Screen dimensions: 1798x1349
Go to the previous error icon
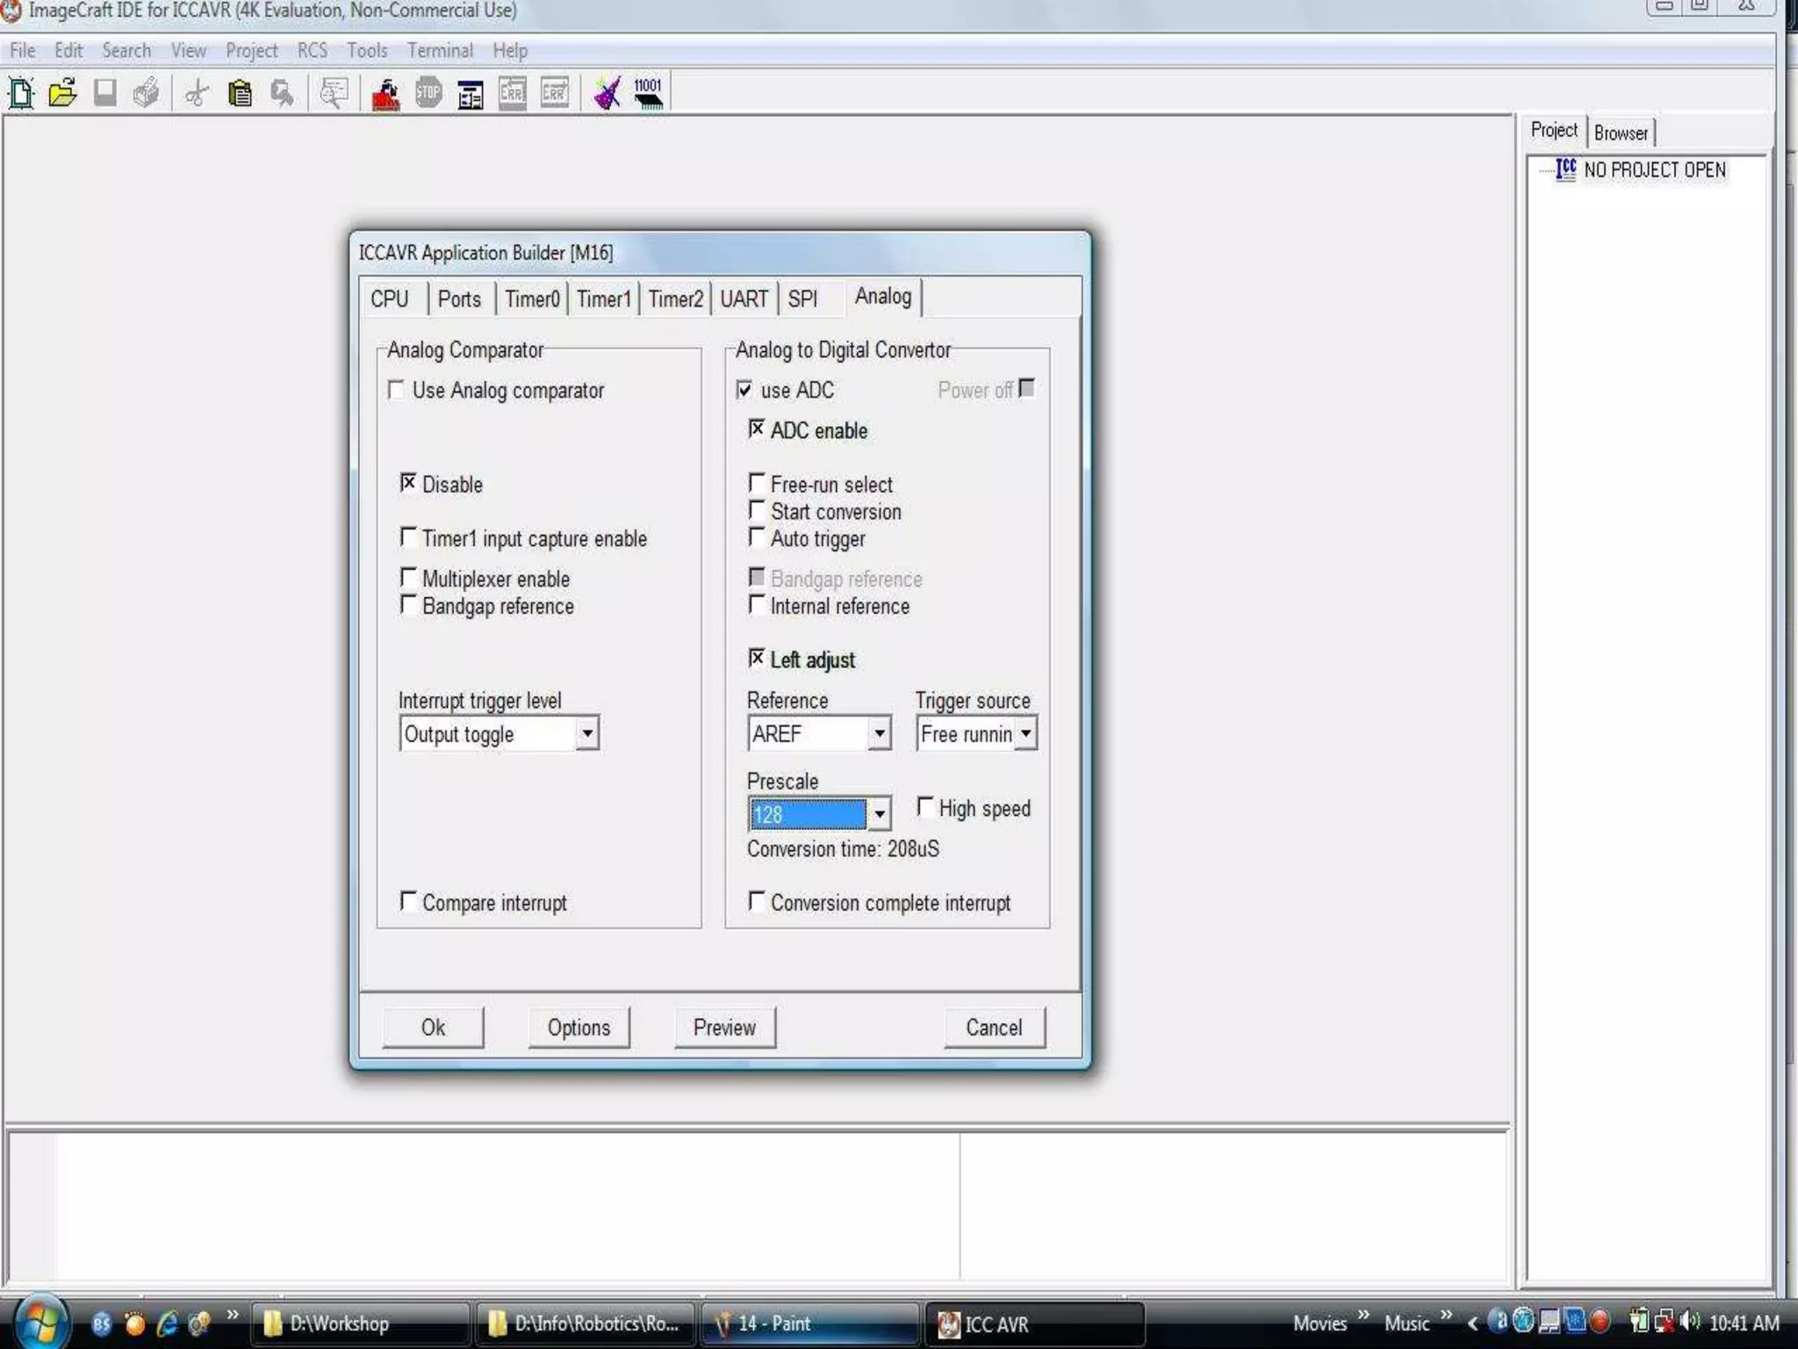[x=513, y=93]
